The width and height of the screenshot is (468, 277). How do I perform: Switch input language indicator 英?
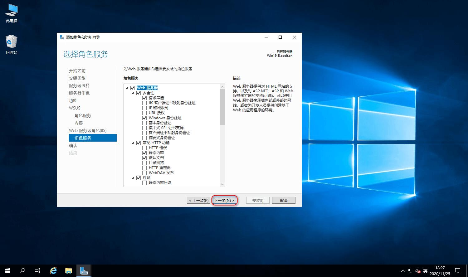click(x=426, y=271)
